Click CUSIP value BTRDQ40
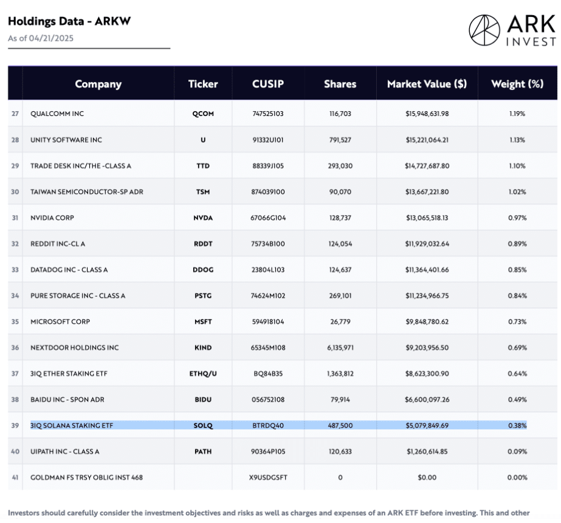This screenshot has height=523, width=561. 268,425
